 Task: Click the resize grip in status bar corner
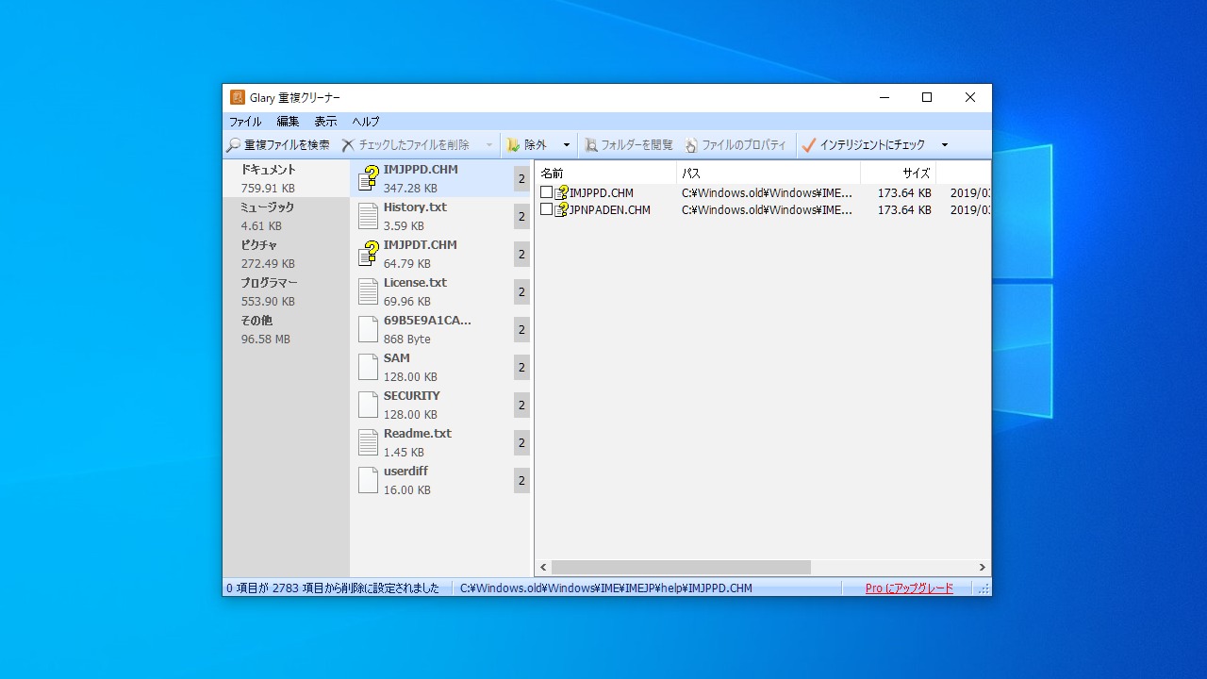[984, 588]
